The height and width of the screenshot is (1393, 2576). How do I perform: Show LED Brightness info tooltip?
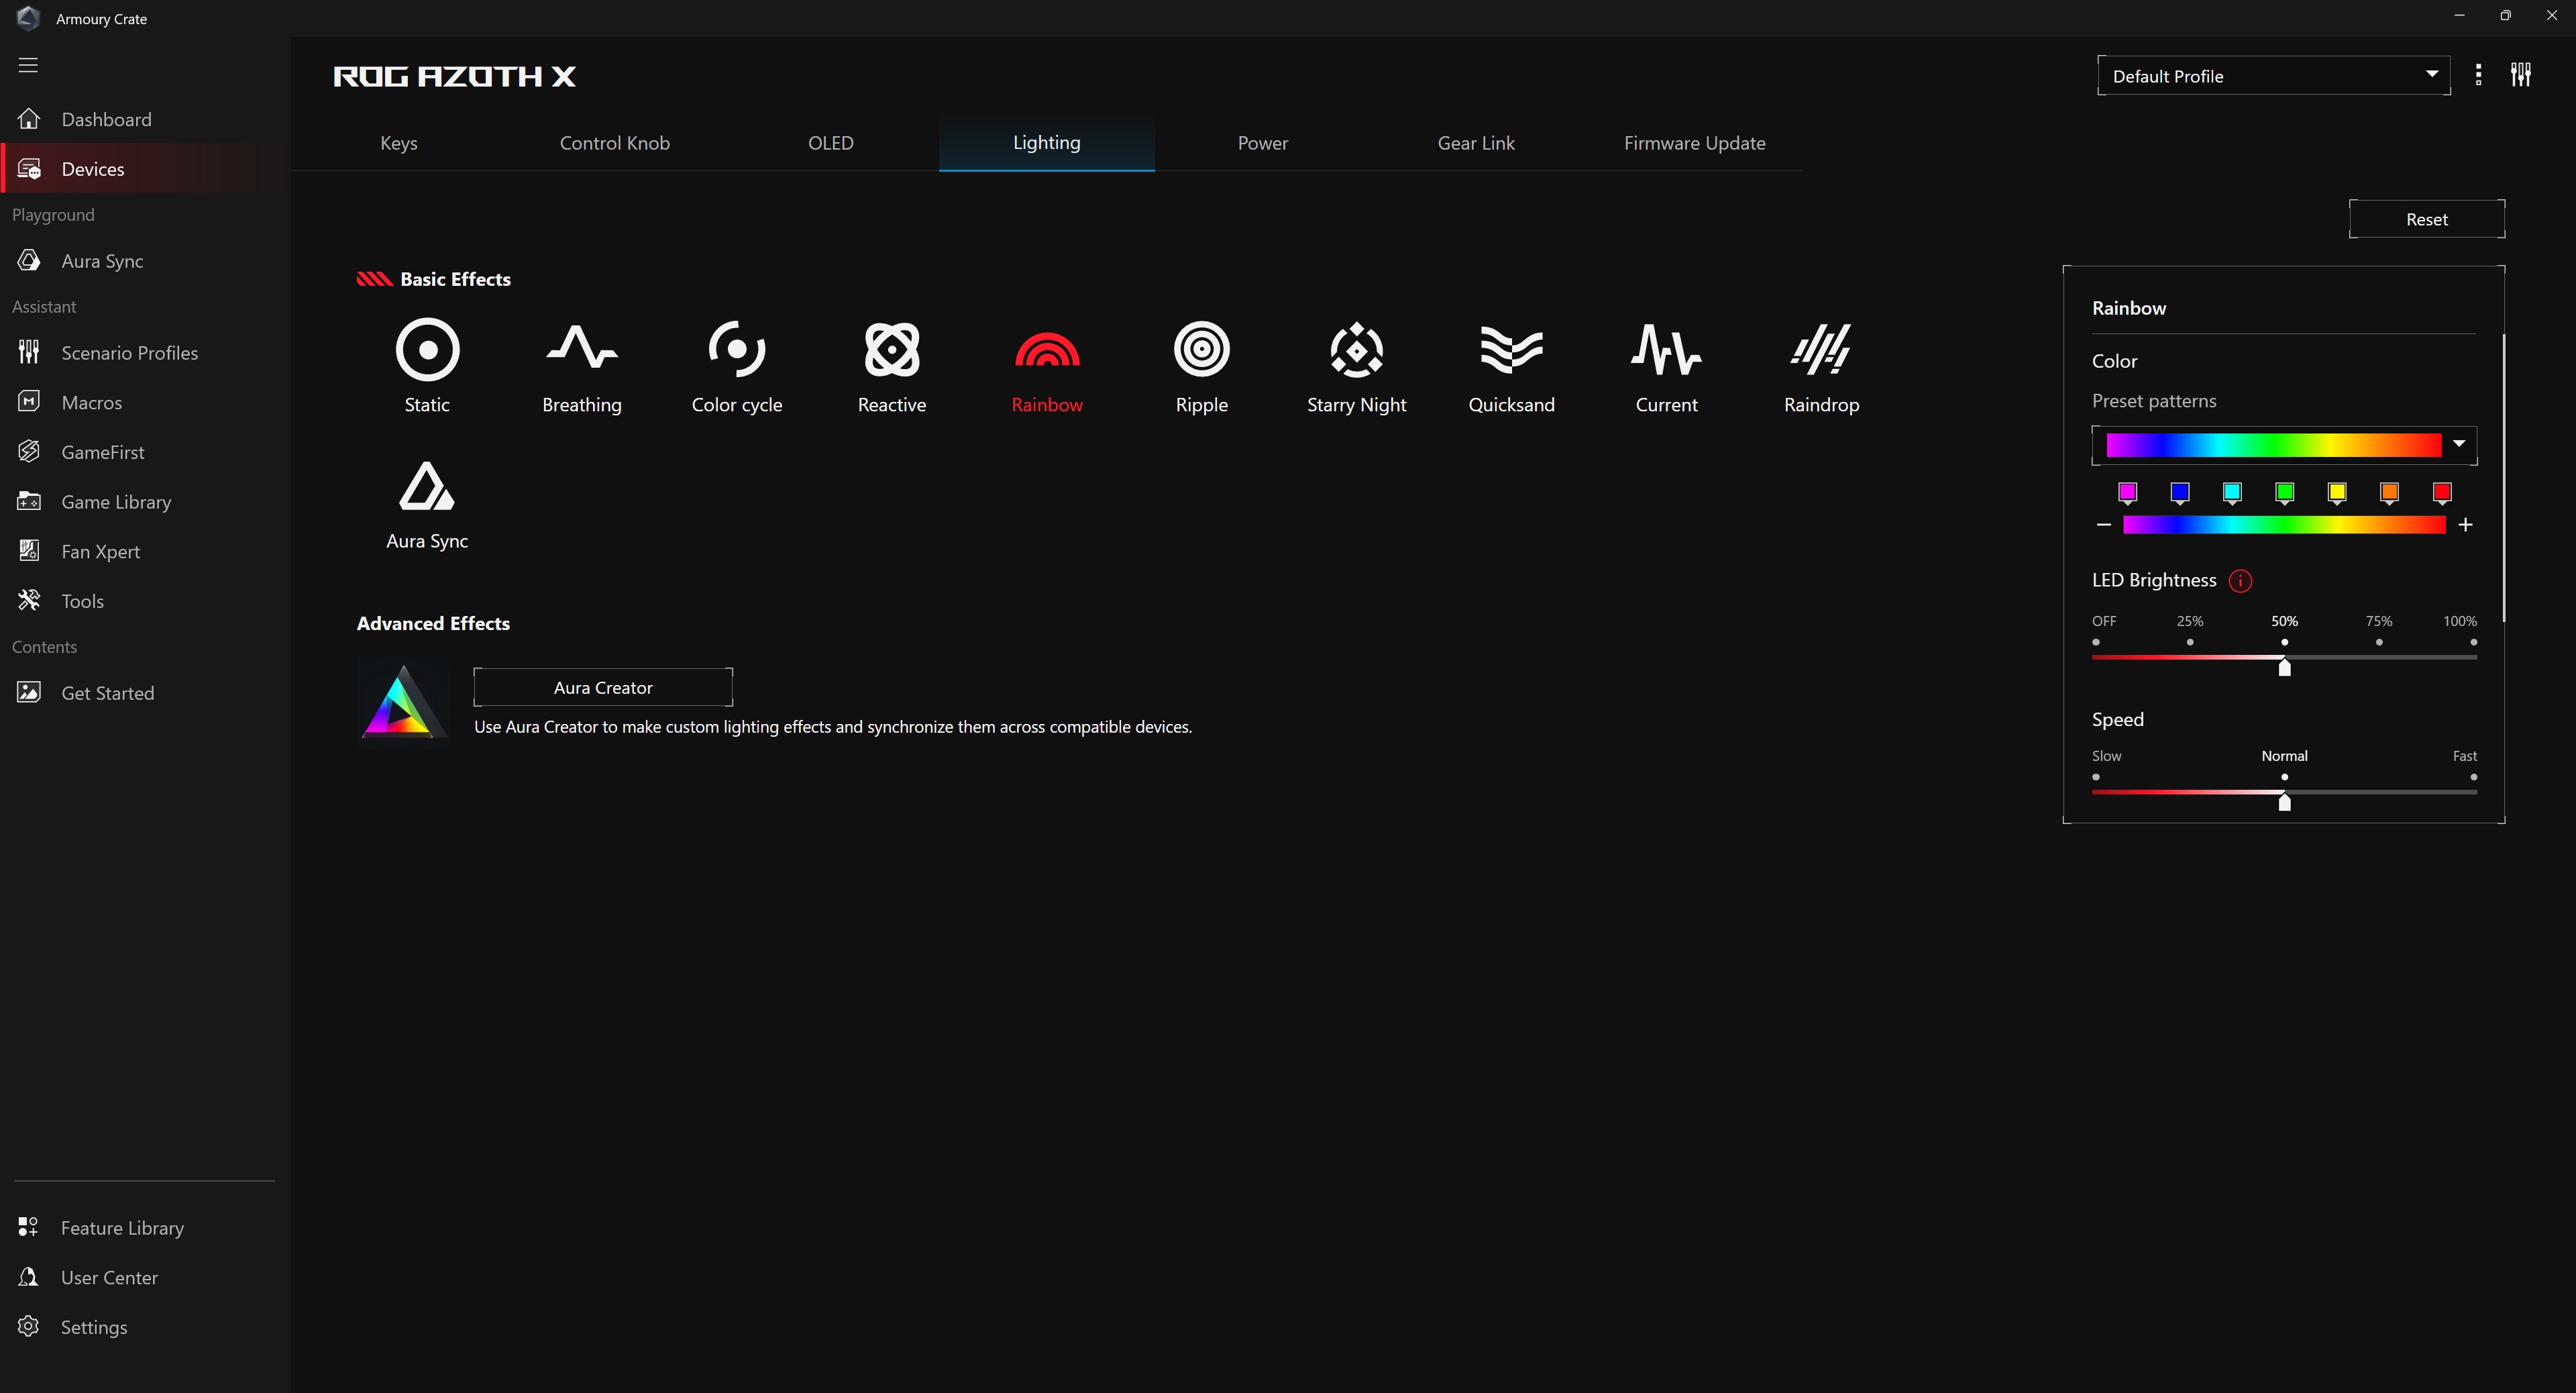pos(2241,581)
